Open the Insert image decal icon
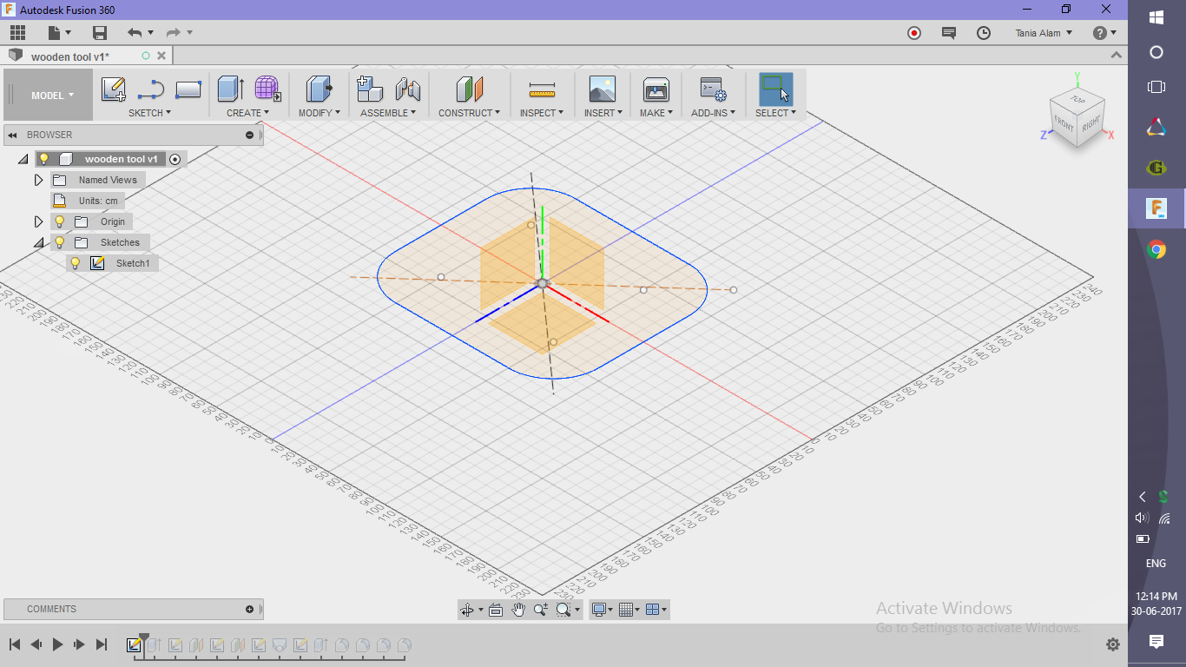Screen dimensions: 1186x667 (x=602, y=89)
